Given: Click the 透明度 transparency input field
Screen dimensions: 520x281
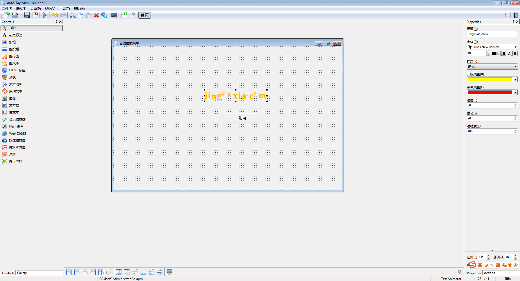Looking at the screenshot, I should [x=490, y=131].
